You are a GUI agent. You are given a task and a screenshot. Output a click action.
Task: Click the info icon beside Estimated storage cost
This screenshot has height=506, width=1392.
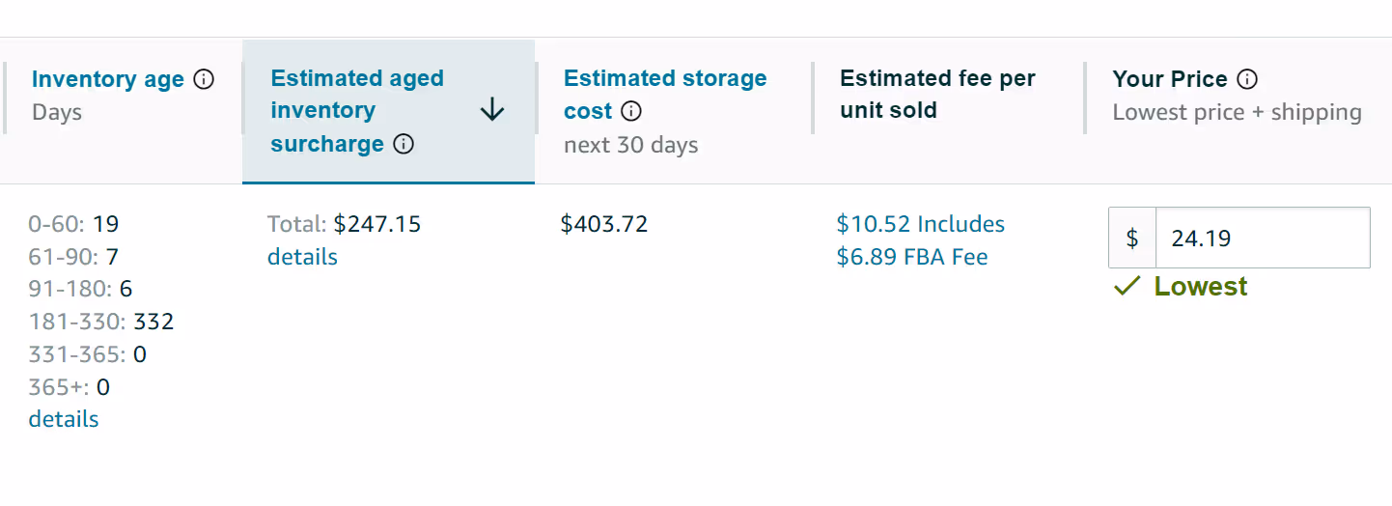pyautogui.click(x=631, y=111)
